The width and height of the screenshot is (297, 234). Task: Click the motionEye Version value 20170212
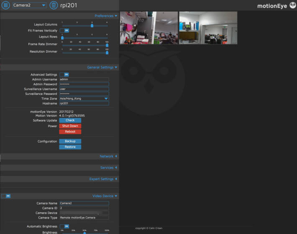click(66, 112)
